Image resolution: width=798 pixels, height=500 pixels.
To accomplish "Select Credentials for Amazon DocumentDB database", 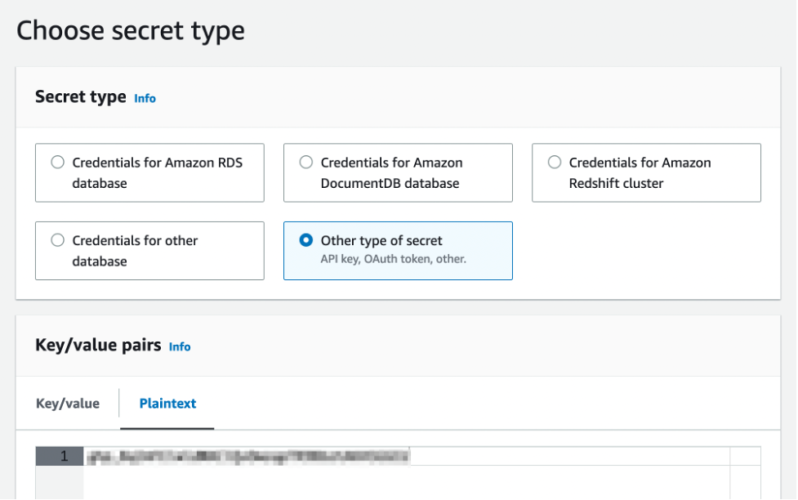I will [x=305, y=162].
